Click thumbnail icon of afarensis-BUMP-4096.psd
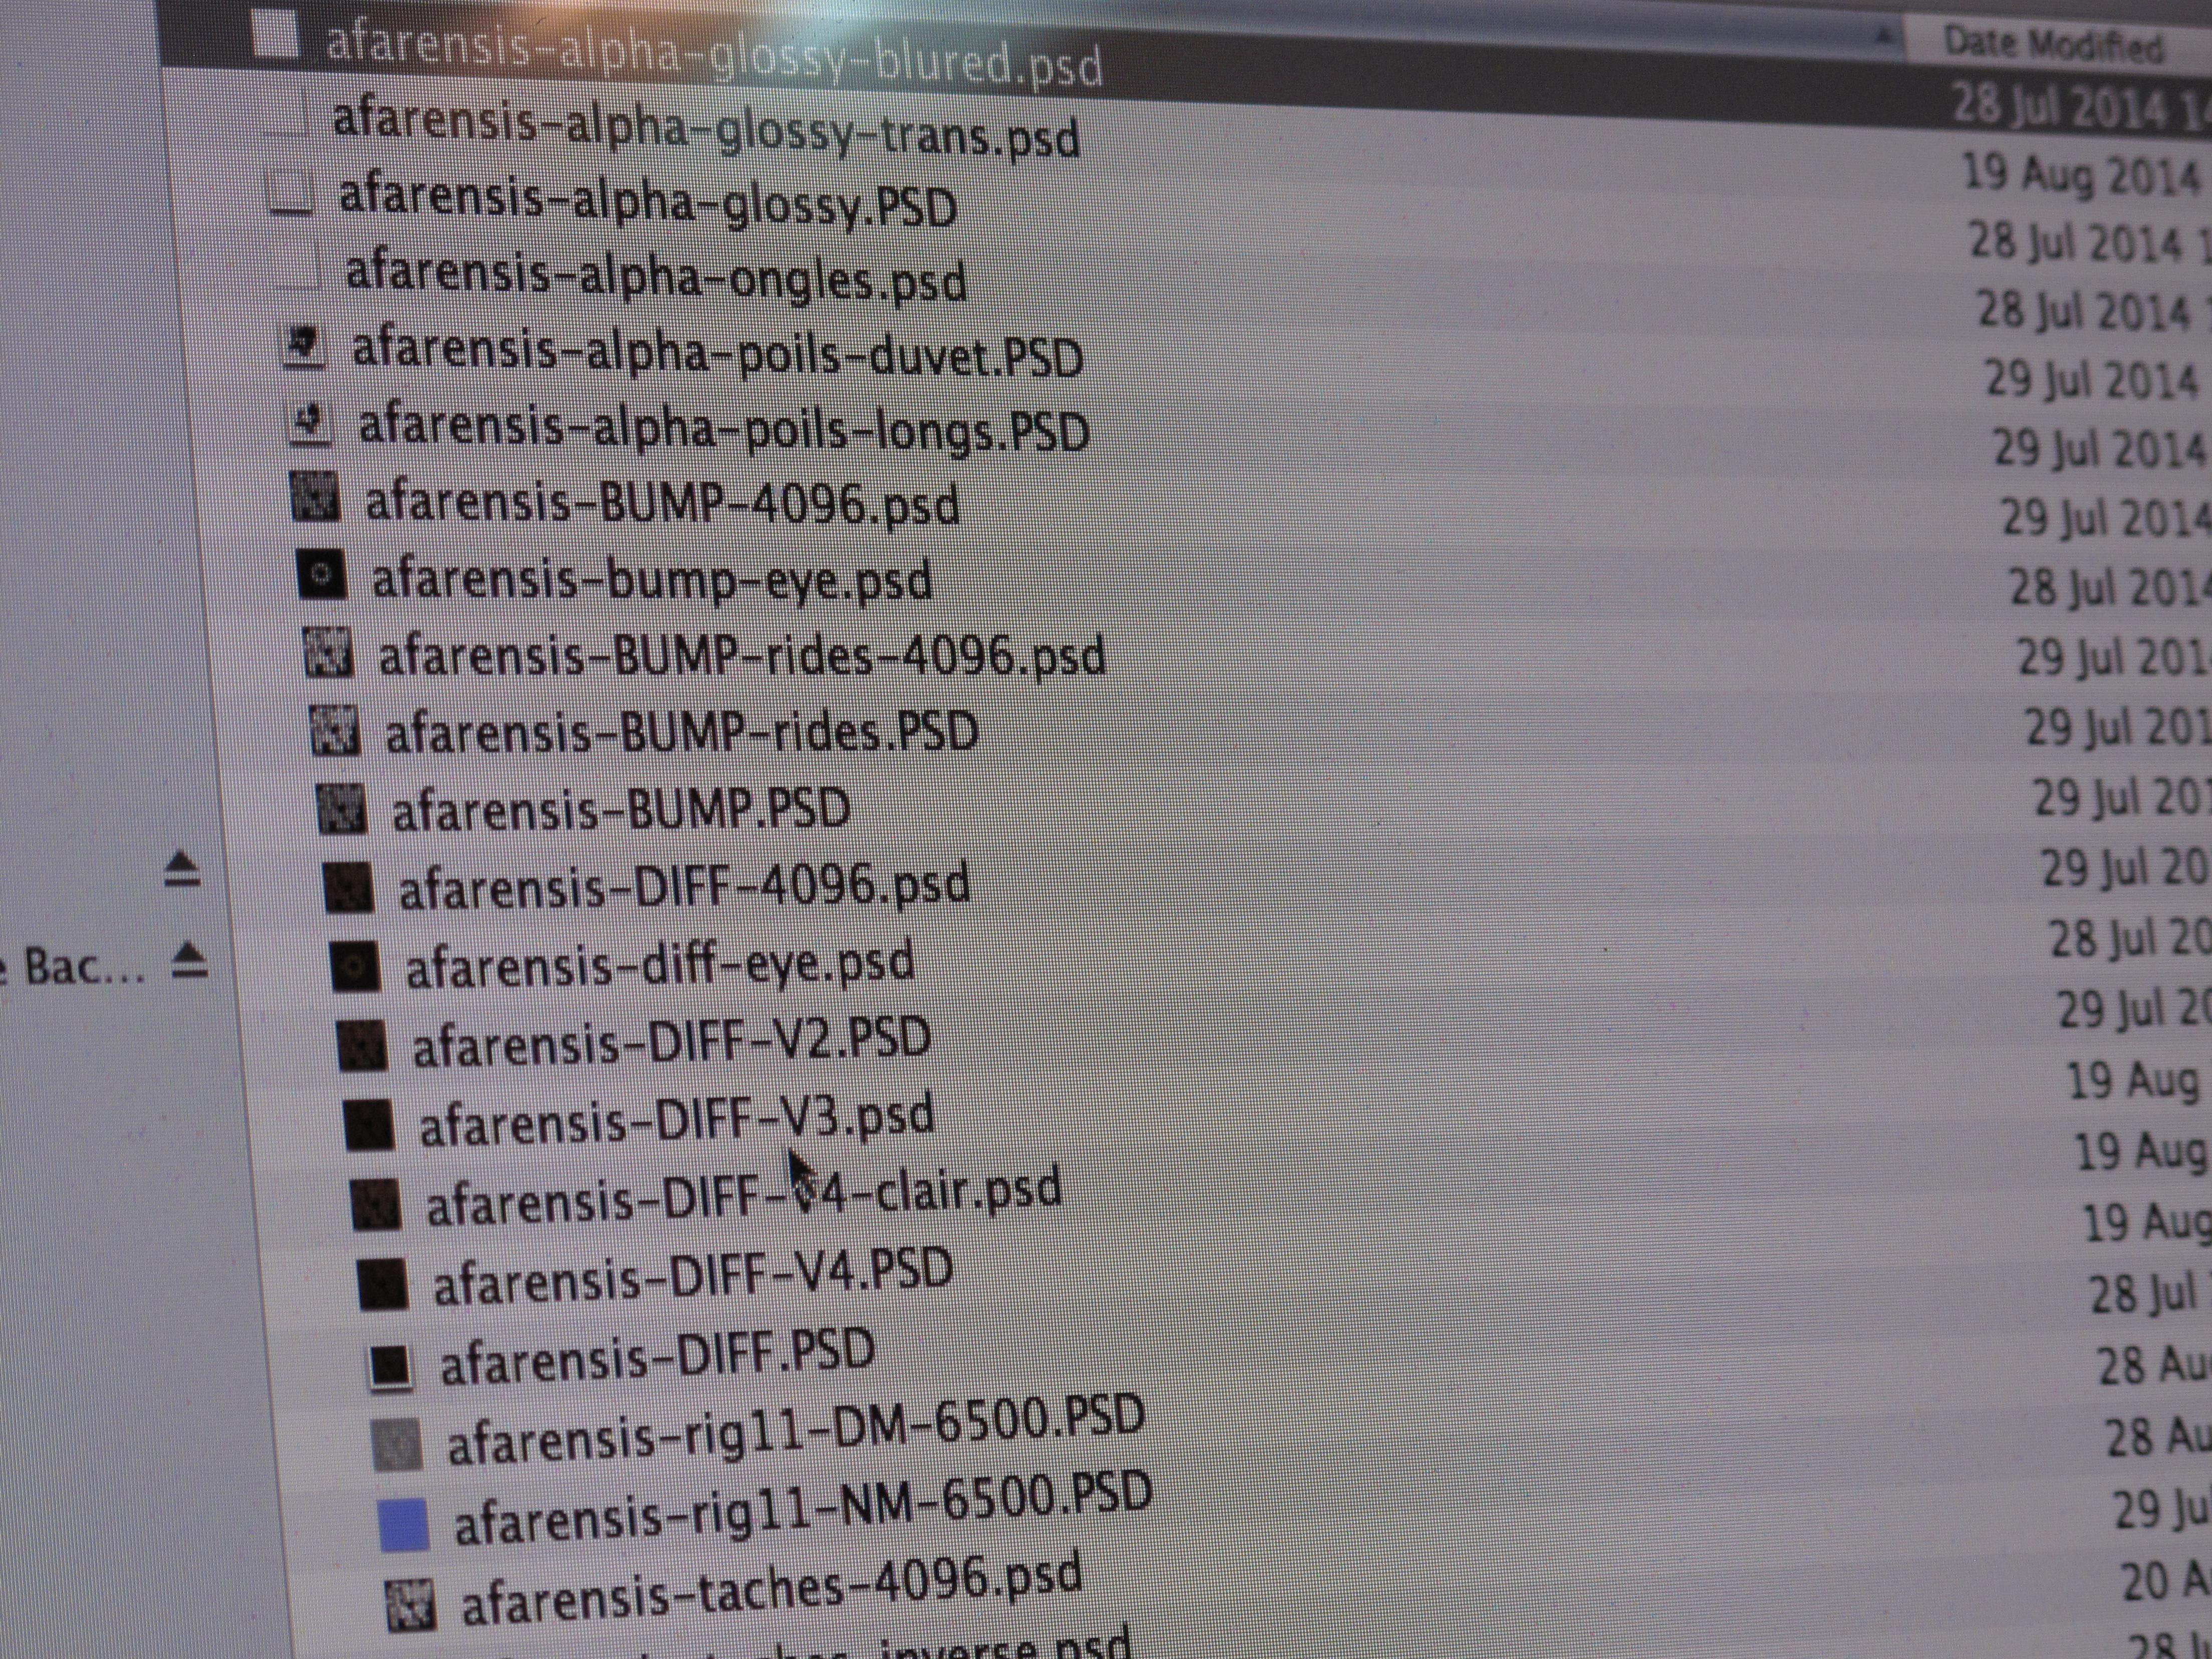The width and height of the screenshot is (2212, 1659). pyautogui.click(x=316, y=496)
